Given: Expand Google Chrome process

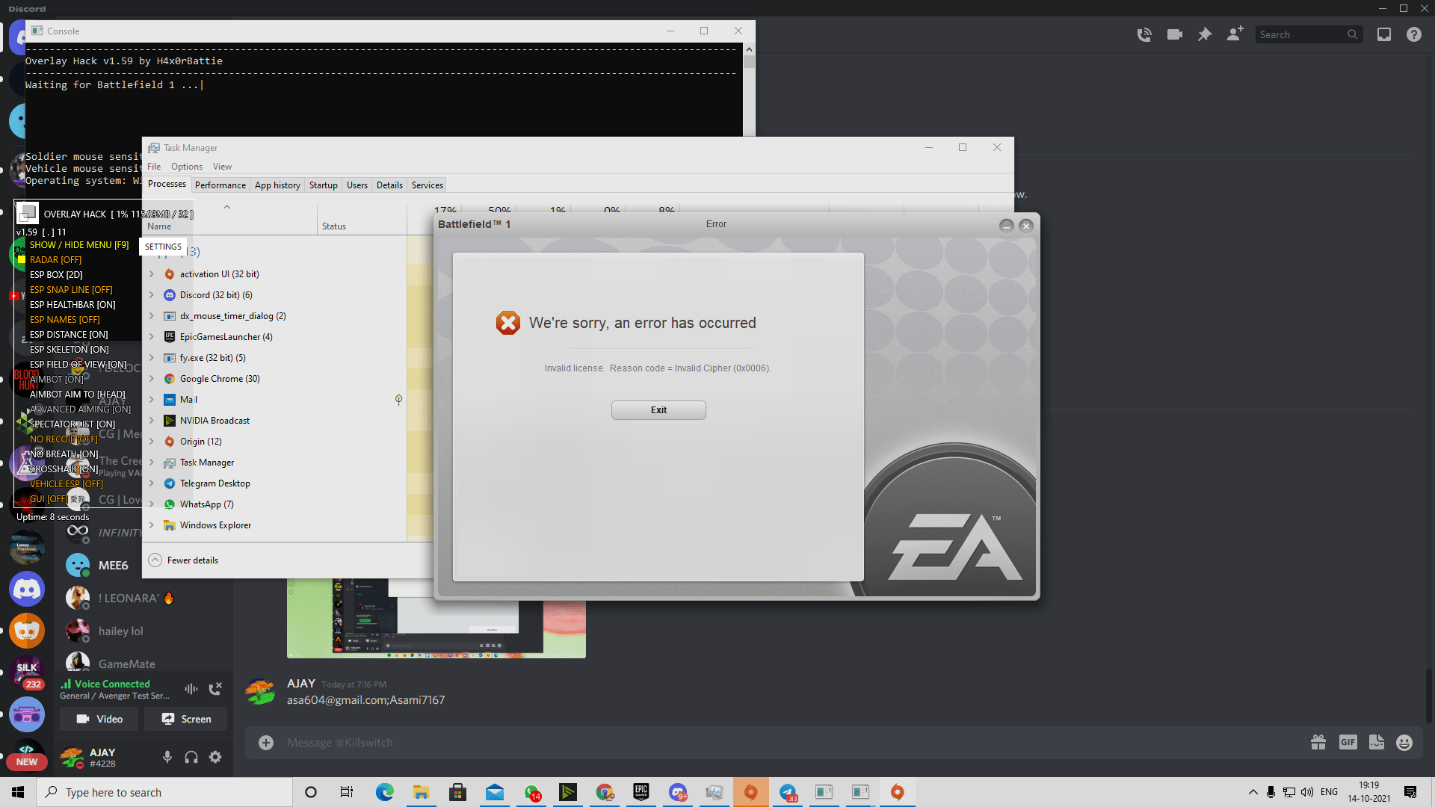Looking at the screenshot, I should [x=152, y=379].
